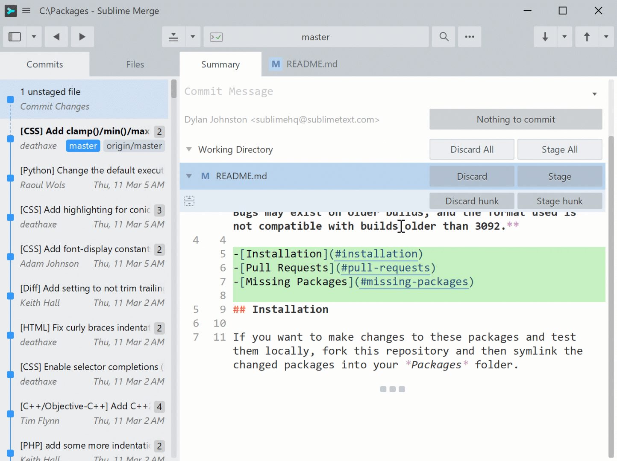Screen dimensions: 617x461
Task: Stage the README.md file
Action: click(560, 176)
